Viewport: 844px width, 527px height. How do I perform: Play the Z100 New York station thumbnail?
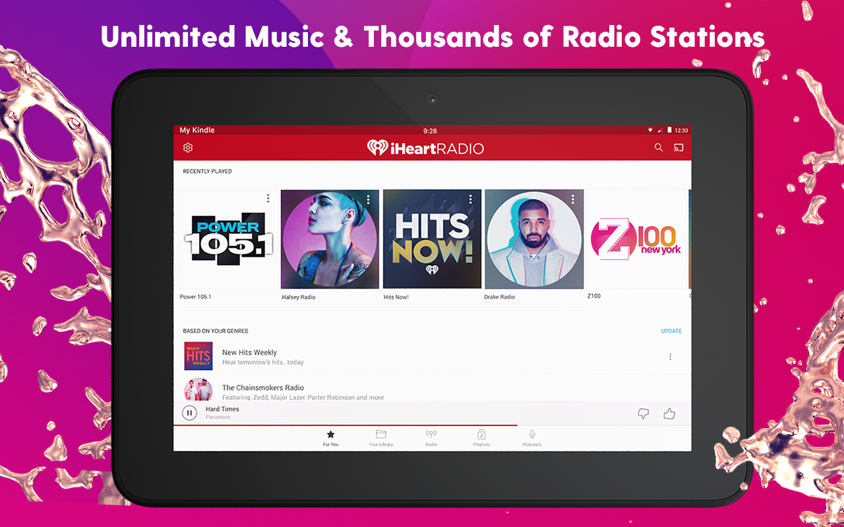(636, 239)
